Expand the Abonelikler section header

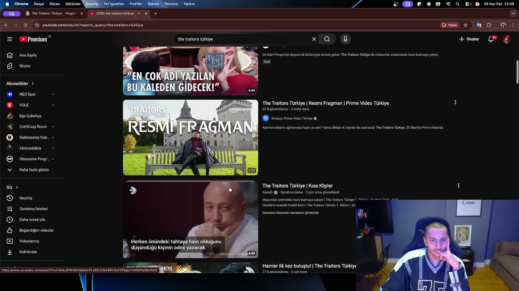tap(20, 84)
